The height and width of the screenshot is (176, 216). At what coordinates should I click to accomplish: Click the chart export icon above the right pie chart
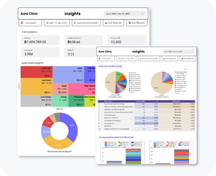click(x=185, y=69)
